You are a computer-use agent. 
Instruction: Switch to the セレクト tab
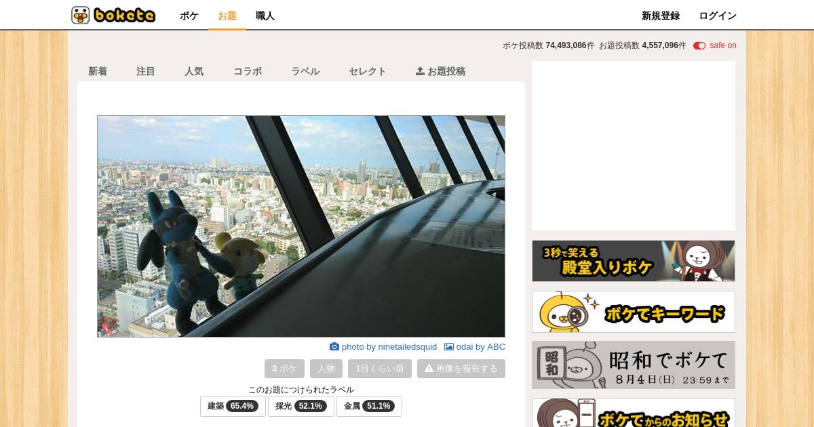tap(368, 71)
